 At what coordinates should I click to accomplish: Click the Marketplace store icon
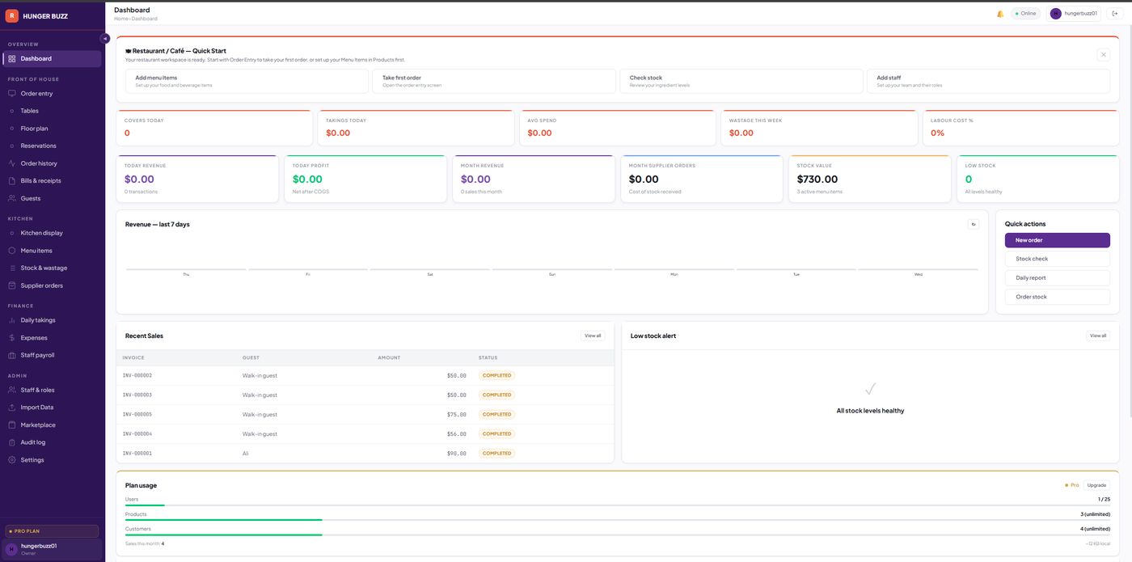12,425
